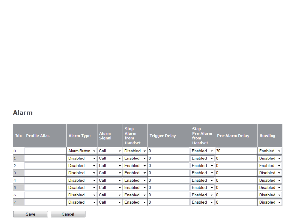Open Stop Pre-Alarm from Handset dropdown row 6

(x=202, y=195)
